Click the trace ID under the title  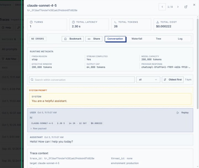(52, 11)
